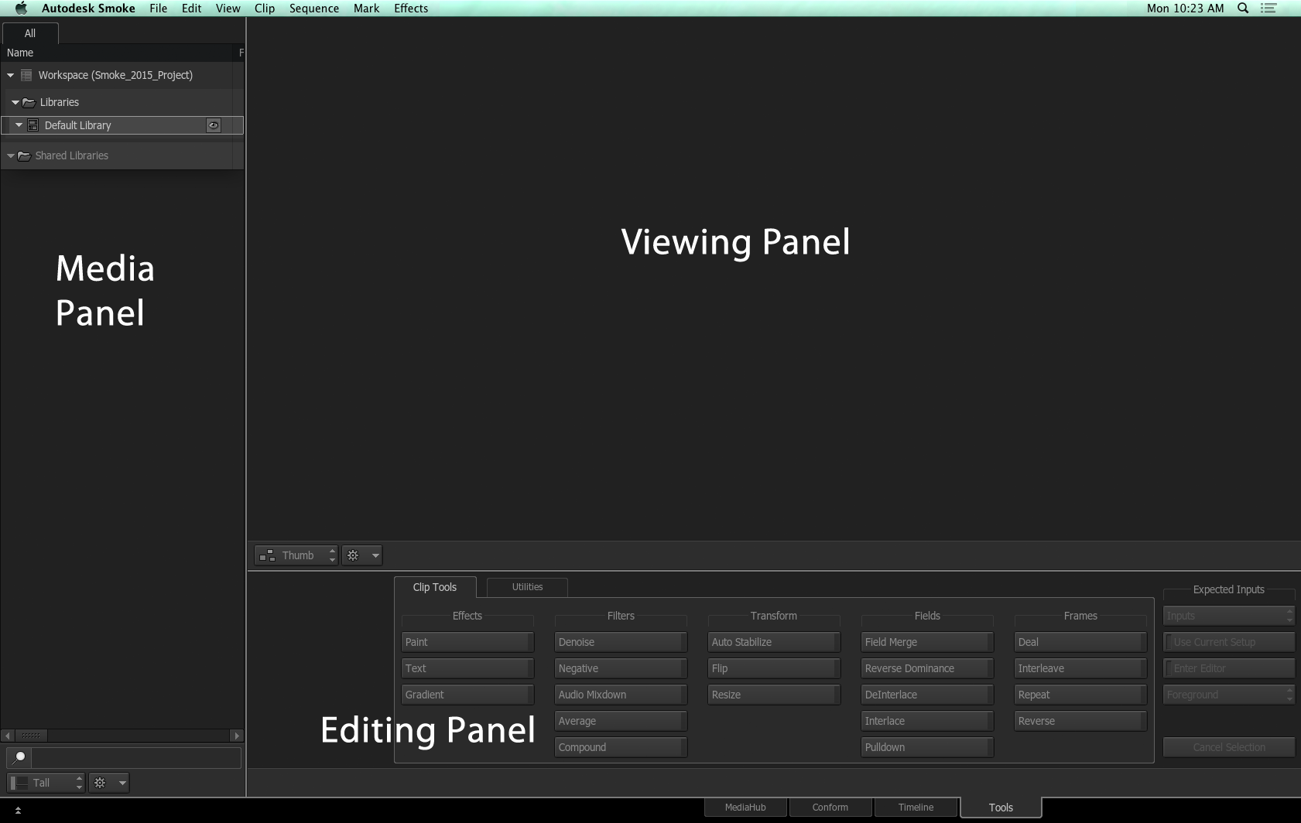Click the magnifier icon in the media search field
This screenshot has height=823, width=1301.
tap(19, 757)
